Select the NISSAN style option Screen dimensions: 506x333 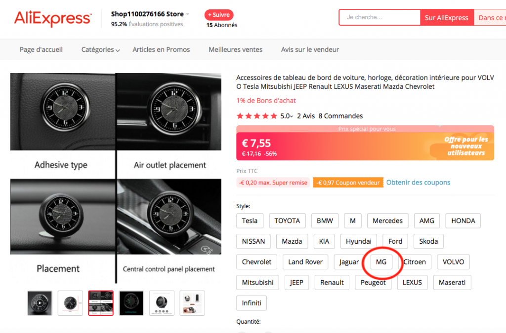pyautogui.click(x=253, y=241)
